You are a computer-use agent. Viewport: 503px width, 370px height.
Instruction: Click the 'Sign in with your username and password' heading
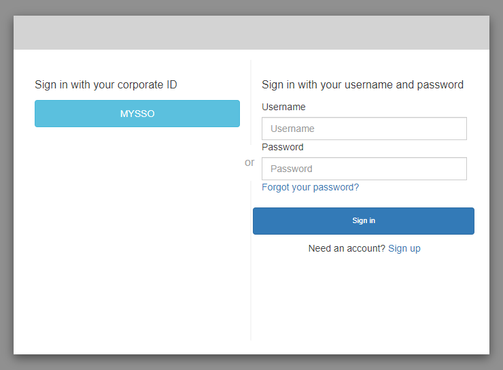[x=362, y=85]
